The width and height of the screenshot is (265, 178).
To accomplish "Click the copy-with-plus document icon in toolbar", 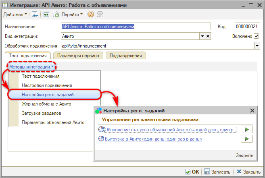I will pyautogui.click(x=56, y=14).
